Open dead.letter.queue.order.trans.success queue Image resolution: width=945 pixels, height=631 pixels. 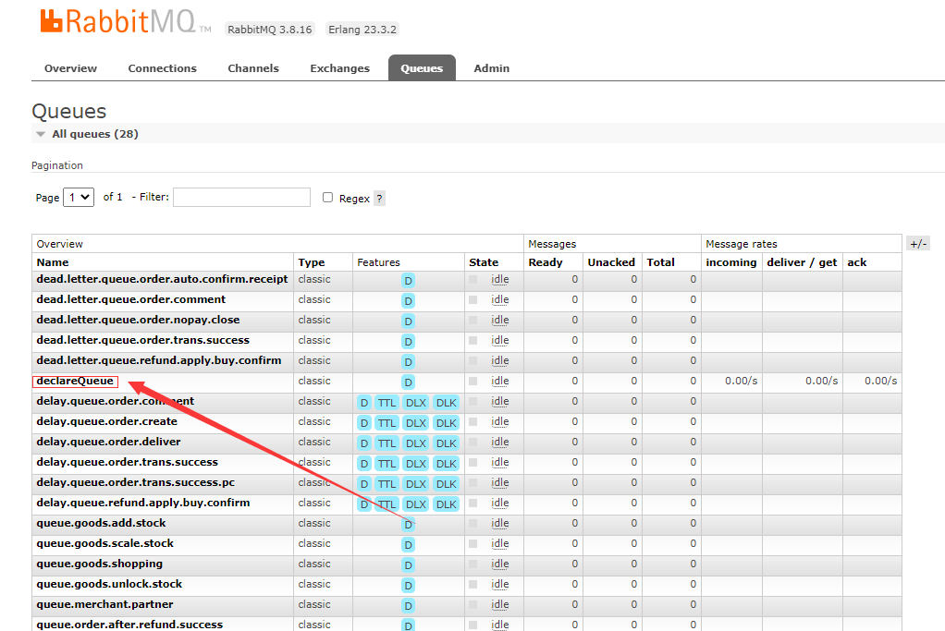click(142, 340)
